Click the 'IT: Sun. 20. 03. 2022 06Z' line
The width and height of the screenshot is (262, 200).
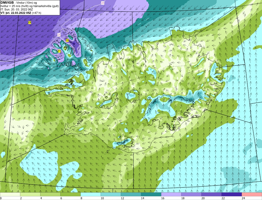pos(17,9)
